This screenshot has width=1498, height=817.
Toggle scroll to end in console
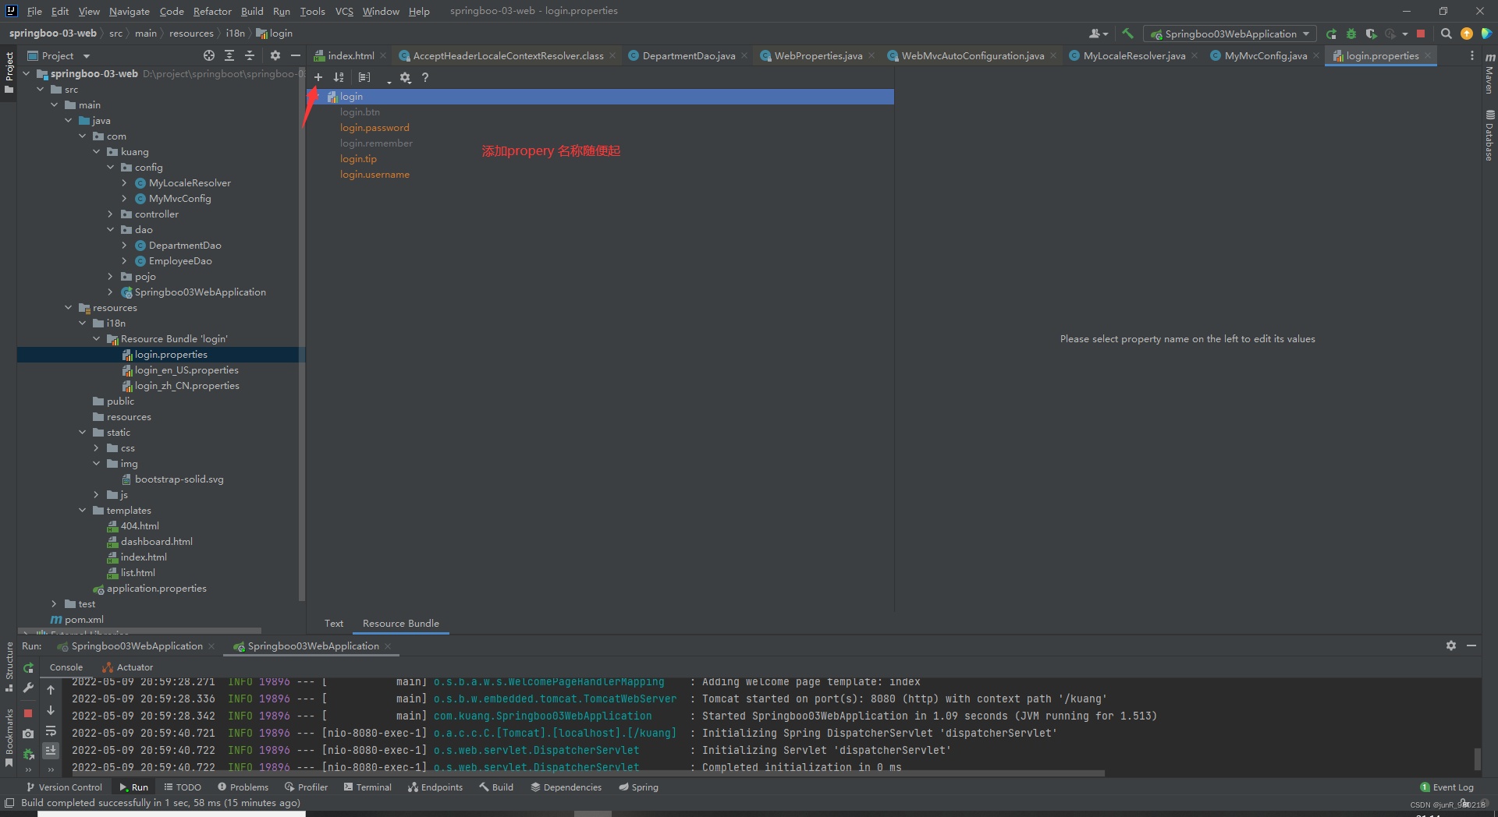[51, 750]
